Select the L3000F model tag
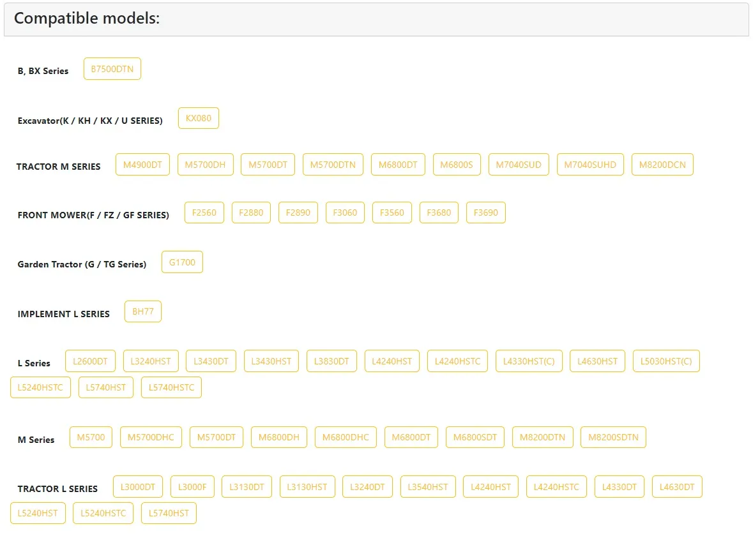 tap(193, 487)
